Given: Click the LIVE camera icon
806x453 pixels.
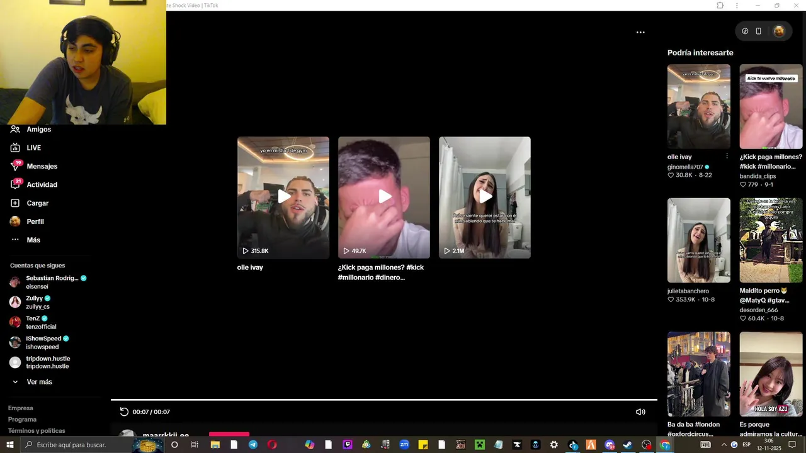Looking at the screenshot, I should 15,148.
